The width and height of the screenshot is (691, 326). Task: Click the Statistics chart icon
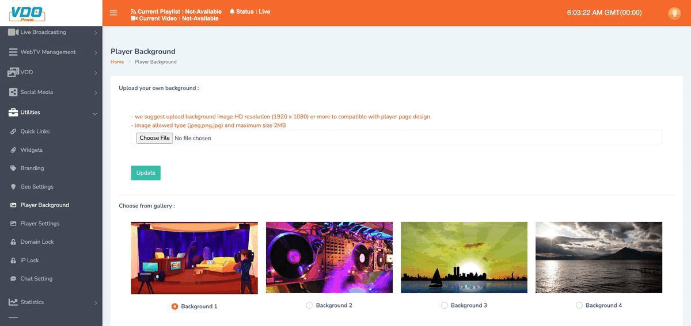pyautogui.click(x=13, y=302)
